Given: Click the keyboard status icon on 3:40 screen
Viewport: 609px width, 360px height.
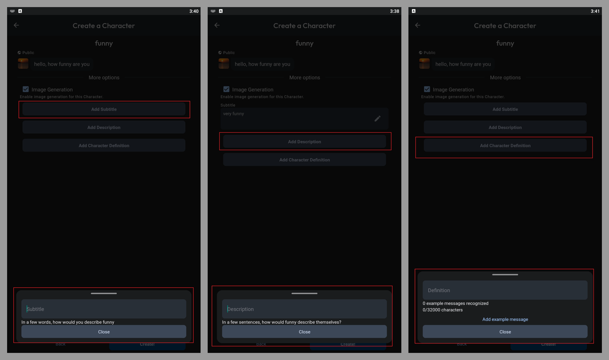Looking at the screenshot, I should (12, 11).
